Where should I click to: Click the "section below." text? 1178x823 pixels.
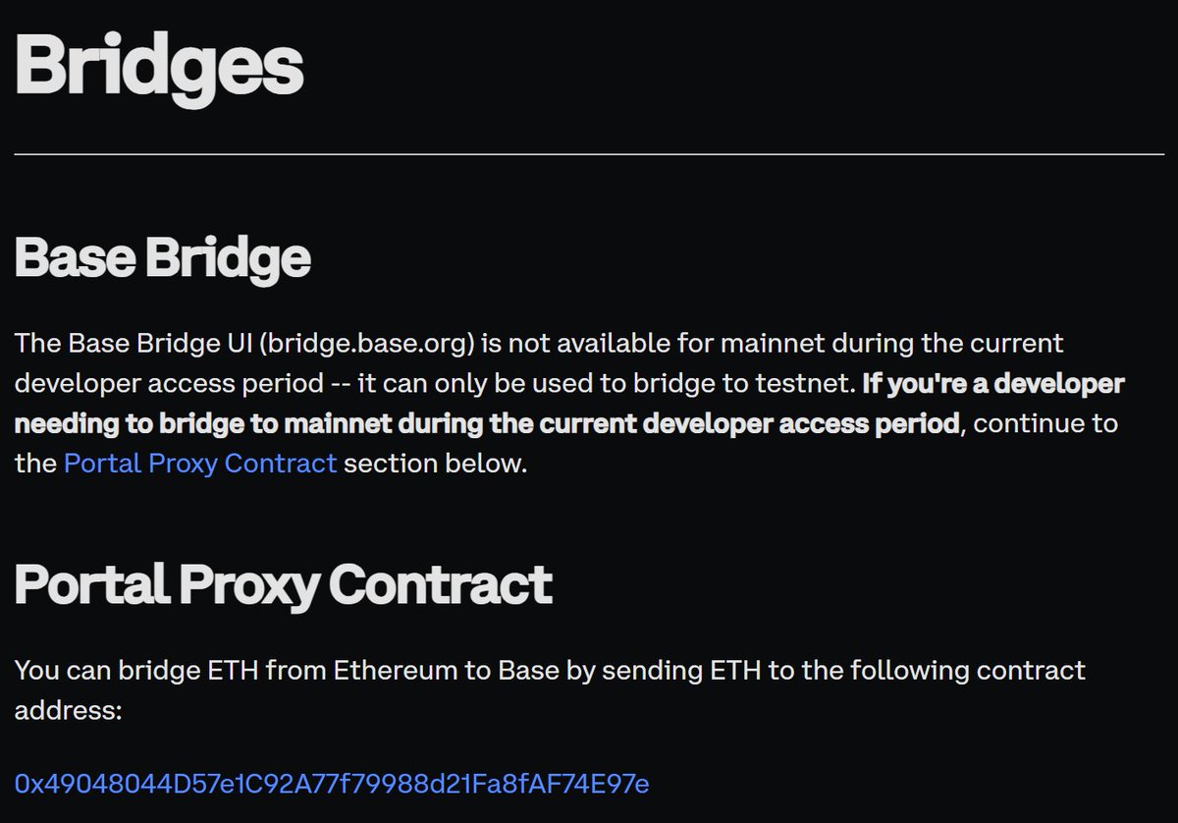click(436, 463)
